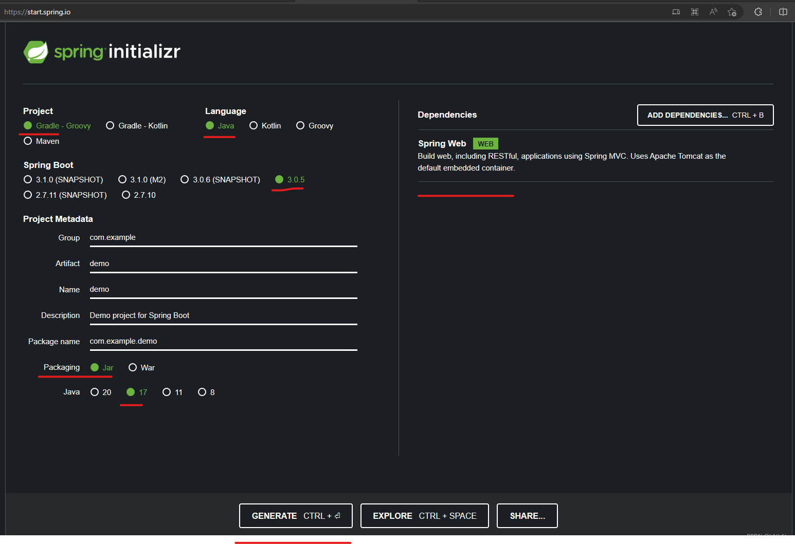Screen dimensions: 795x544
Task: Select Spring Boot 3.1.0 (SNAPSHOT)
Action: coord(63,180)
